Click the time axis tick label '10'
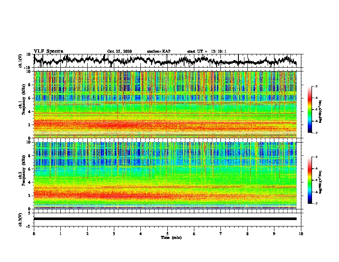This screenshot has width=339, height=262. click(301, 234)
